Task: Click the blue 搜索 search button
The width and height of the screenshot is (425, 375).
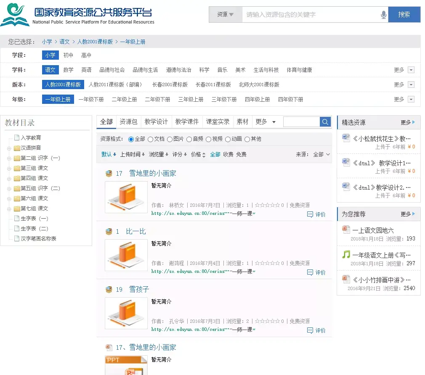Action: 404,14
